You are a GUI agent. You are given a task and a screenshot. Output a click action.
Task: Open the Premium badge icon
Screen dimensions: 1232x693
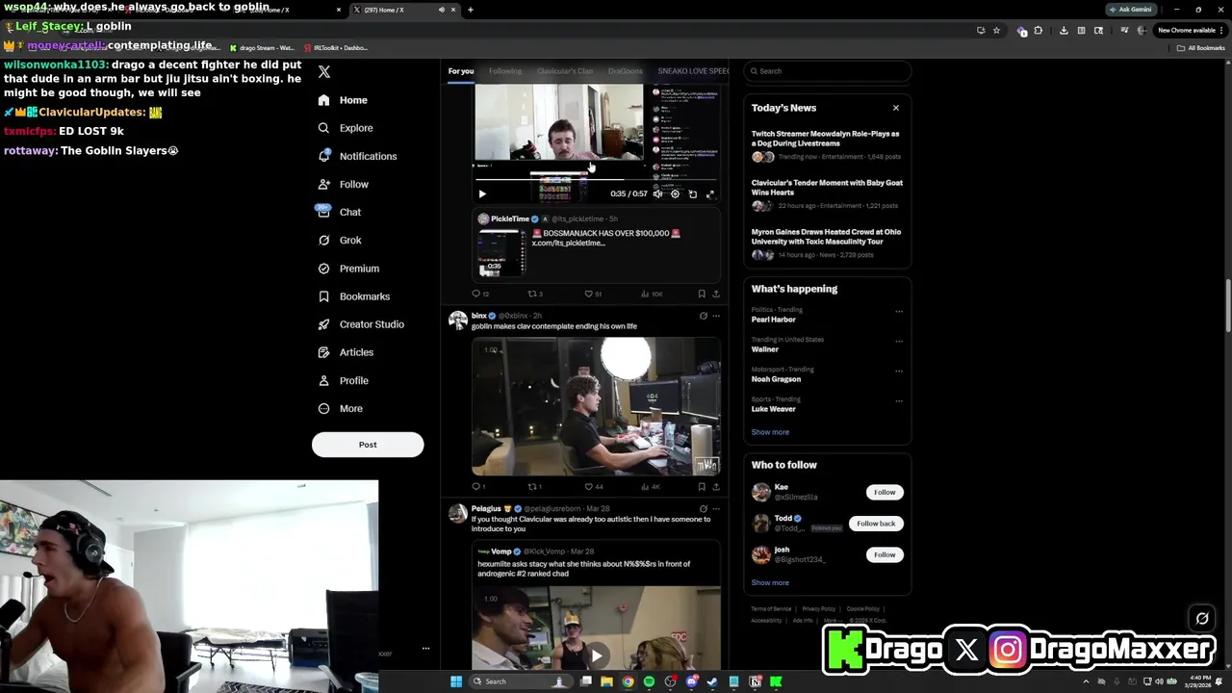tap(324, 269)
